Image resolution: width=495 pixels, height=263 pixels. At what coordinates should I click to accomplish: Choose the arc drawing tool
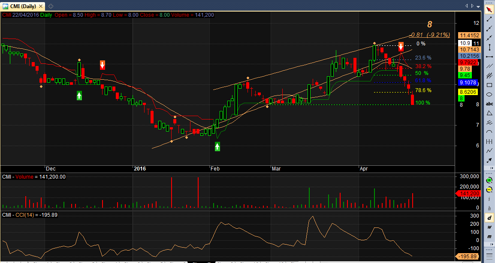[x=489, y=132]
